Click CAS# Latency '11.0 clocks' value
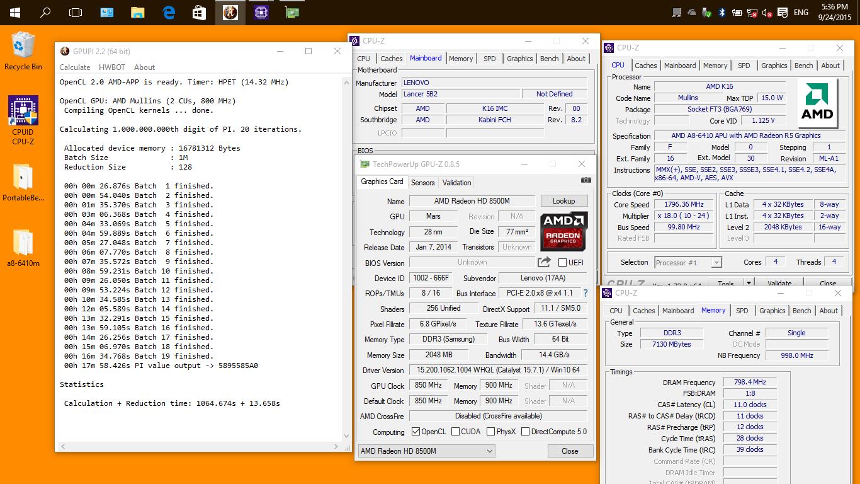This screenshot has height=484, width=860. click(749, 405)
